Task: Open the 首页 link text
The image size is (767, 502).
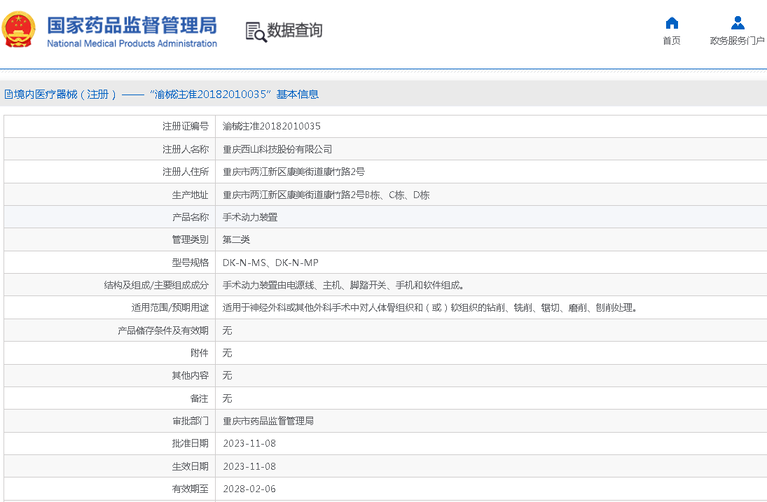Action: coord(671,41)
